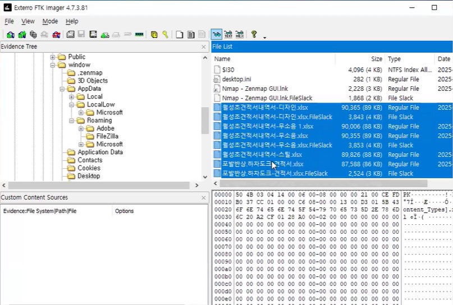Select the Application Data folder
This screenshot has height=305, width=453.
tap(100, 152)
